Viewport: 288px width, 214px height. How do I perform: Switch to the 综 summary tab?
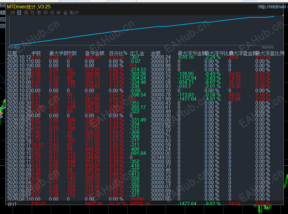pyautogui.click(x=13, y=13)
